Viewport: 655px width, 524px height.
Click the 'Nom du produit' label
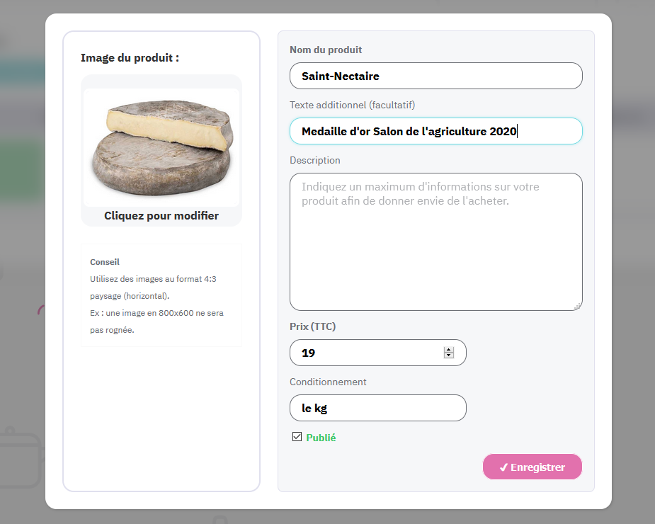point(326,50)
